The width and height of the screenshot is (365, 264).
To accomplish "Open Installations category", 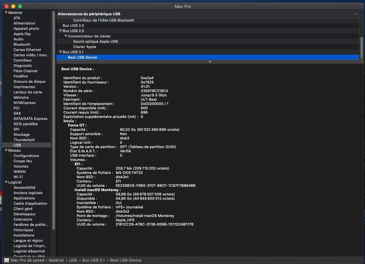I will (24, 235).
